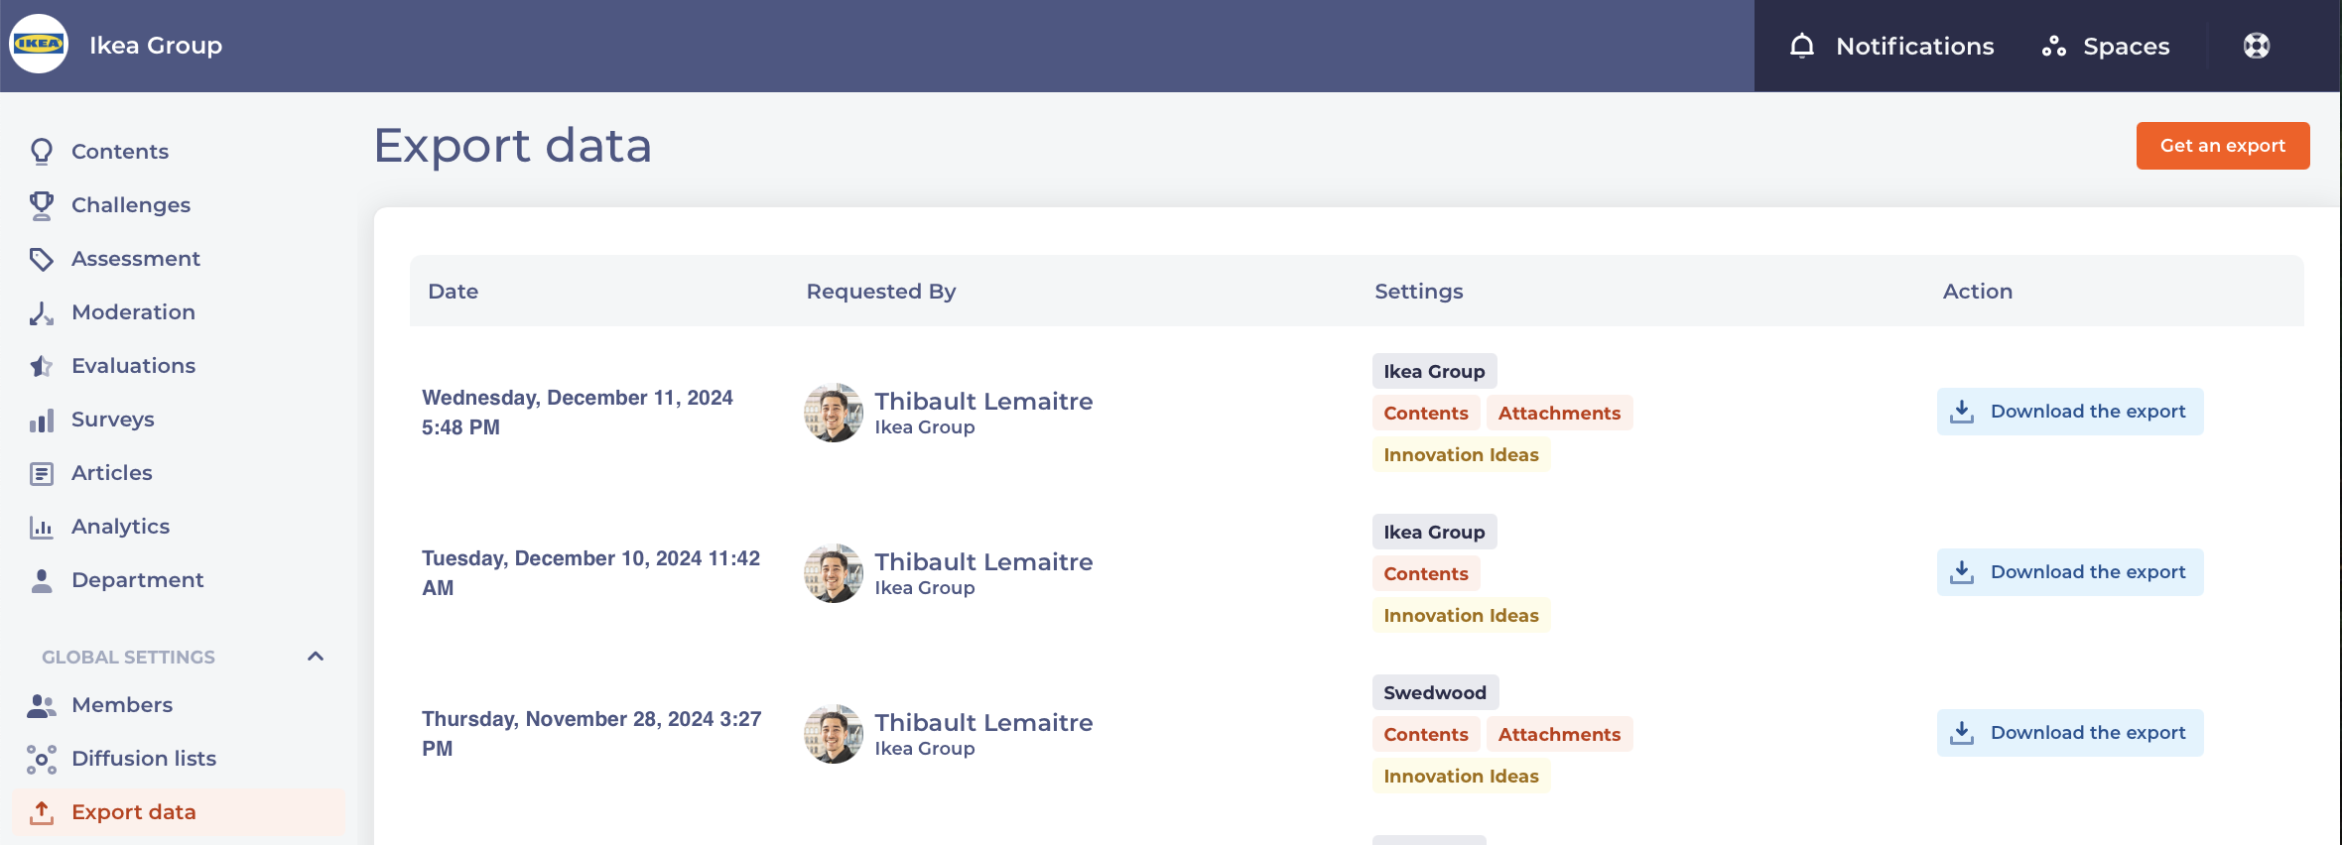This screenshot has width=2342, height=845.
Task: Open the Spaces label
Action: pyautogui.click(x=2127, y=47)
